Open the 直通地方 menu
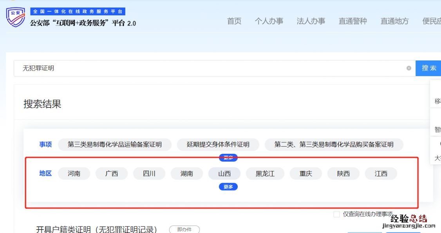Viewport: 441px width, 233px height. 394,21
